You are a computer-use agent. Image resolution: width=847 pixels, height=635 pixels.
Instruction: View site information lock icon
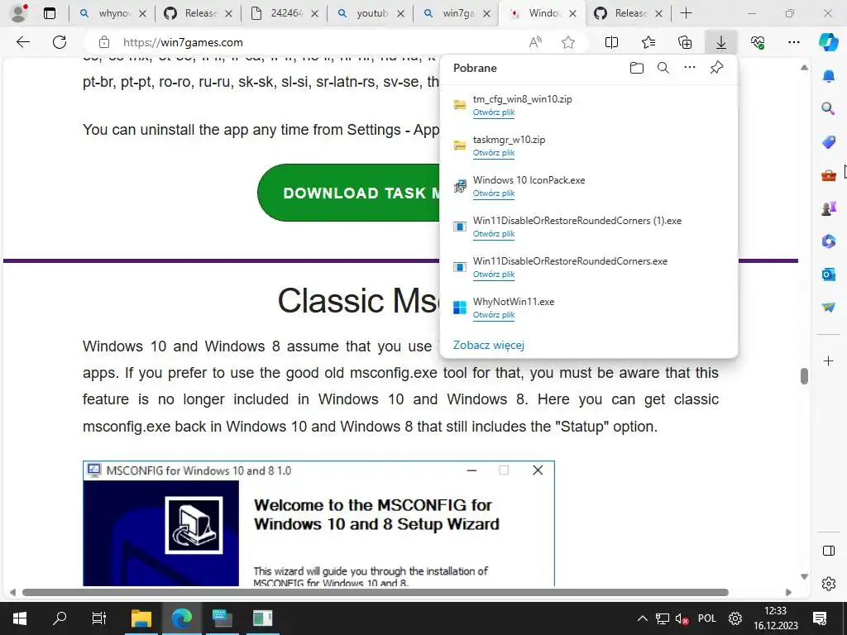point(103,42)
